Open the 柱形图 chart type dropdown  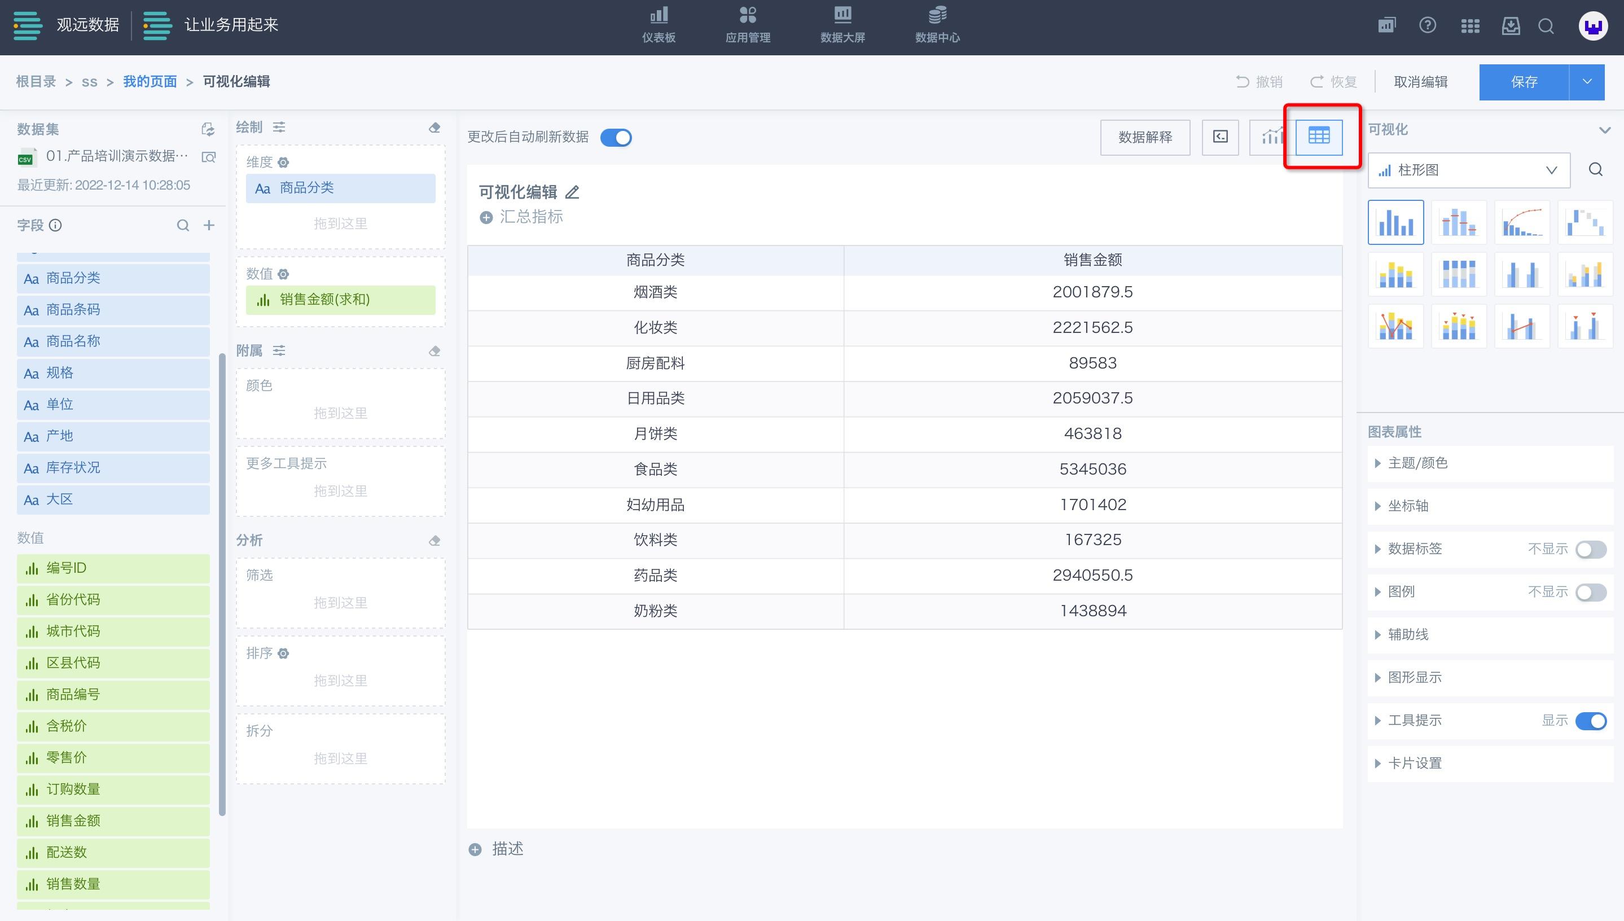click(1468, 170)
